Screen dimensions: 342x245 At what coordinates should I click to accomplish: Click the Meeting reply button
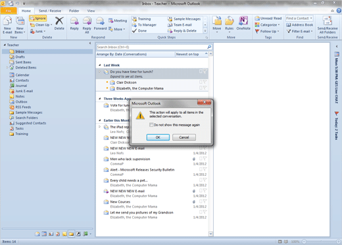coord(118,20)
